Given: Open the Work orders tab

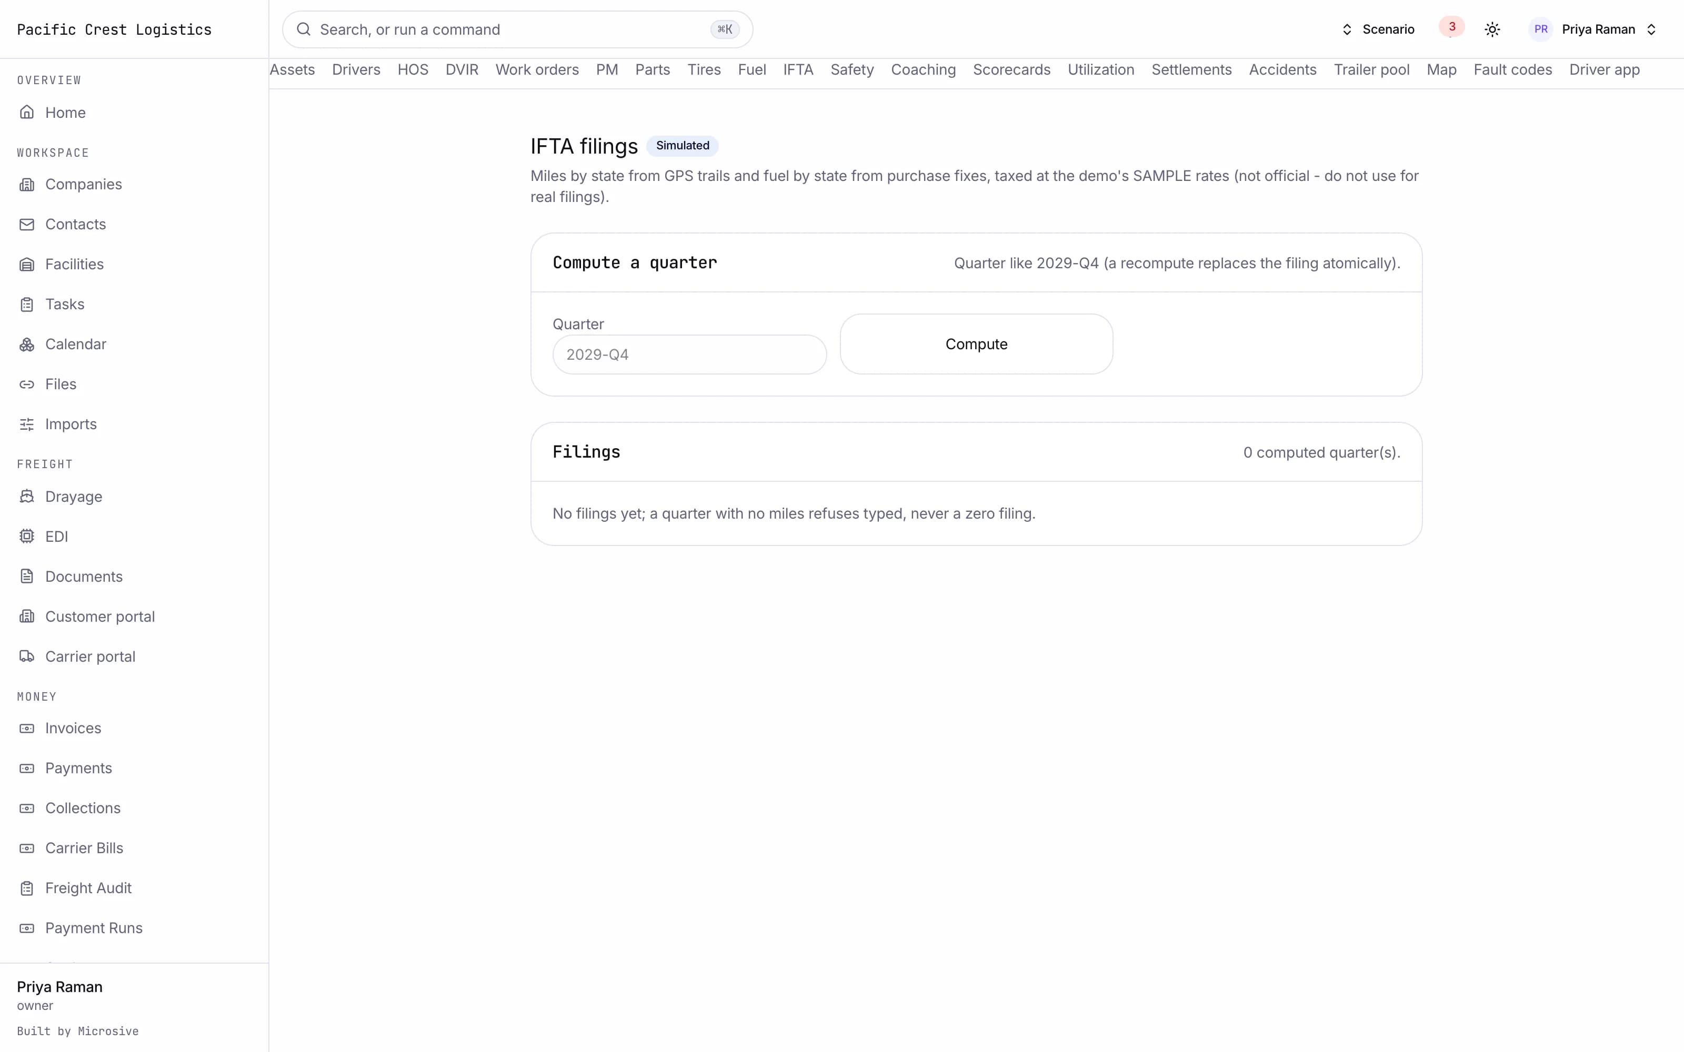Looking at the screenshot, I should coord(537,69).
